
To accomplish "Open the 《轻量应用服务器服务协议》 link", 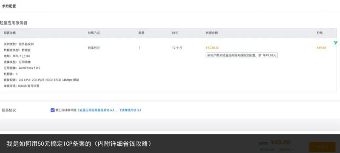I will coord(96,110).
